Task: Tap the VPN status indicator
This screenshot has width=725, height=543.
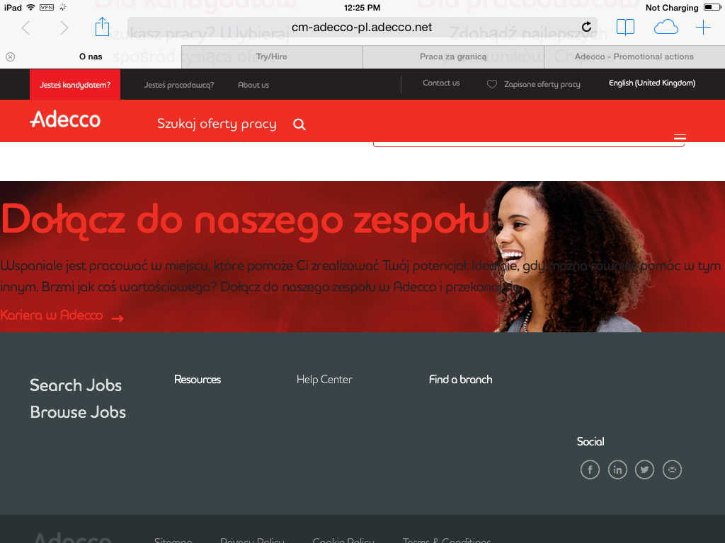Action: [x=47, y=7]
